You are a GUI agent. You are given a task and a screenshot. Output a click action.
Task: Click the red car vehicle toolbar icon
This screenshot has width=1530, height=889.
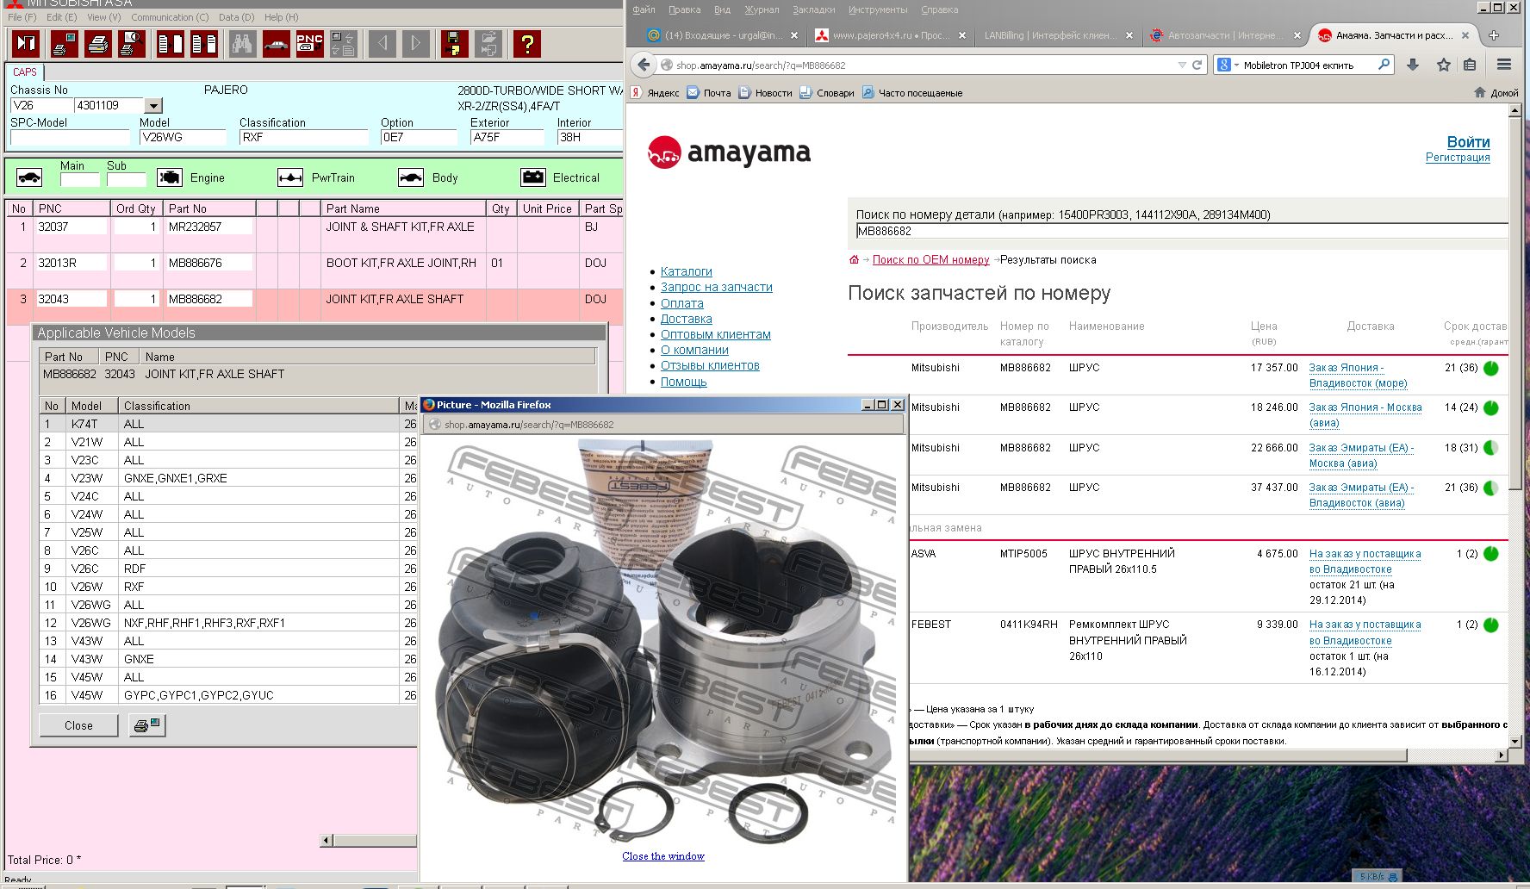point(276,43)
